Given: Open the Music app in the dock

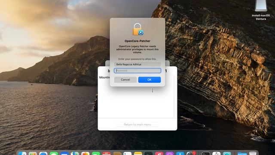Looking at the screenshot, I should (x=159, y=154).
